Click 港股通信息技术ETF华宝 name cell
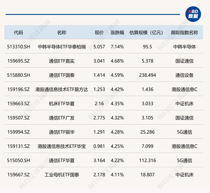The width and height of the screenshot is (210, 193). point(62,146)
